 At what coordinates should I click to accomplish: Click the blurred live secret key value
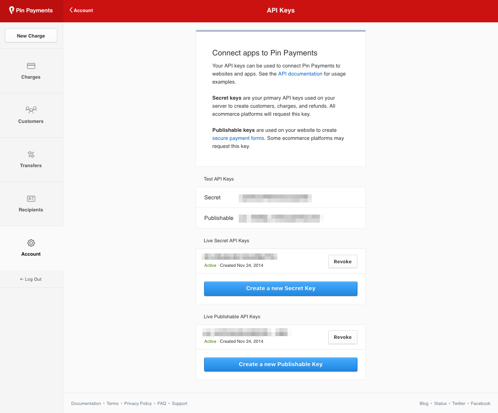240,257
